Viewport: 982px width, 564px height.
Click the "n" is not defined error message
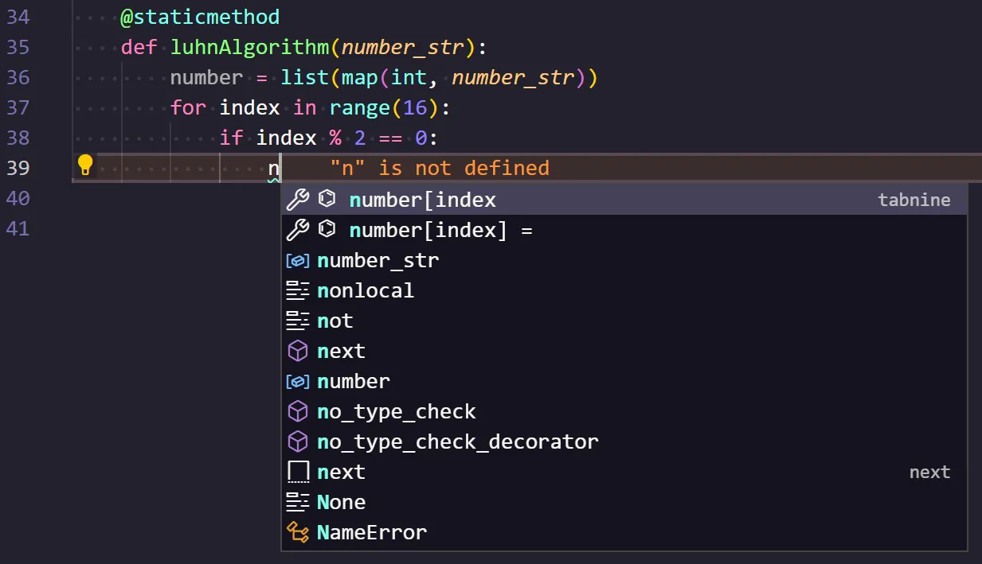click(x=440, y=169)
